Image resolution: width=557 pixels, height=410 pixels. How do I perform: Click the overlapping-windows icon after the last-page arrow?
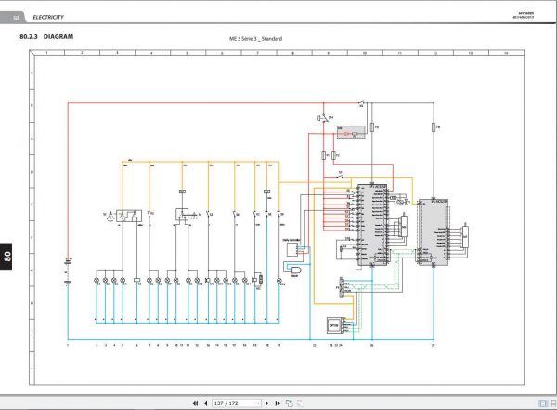click(x=290, y=403)
